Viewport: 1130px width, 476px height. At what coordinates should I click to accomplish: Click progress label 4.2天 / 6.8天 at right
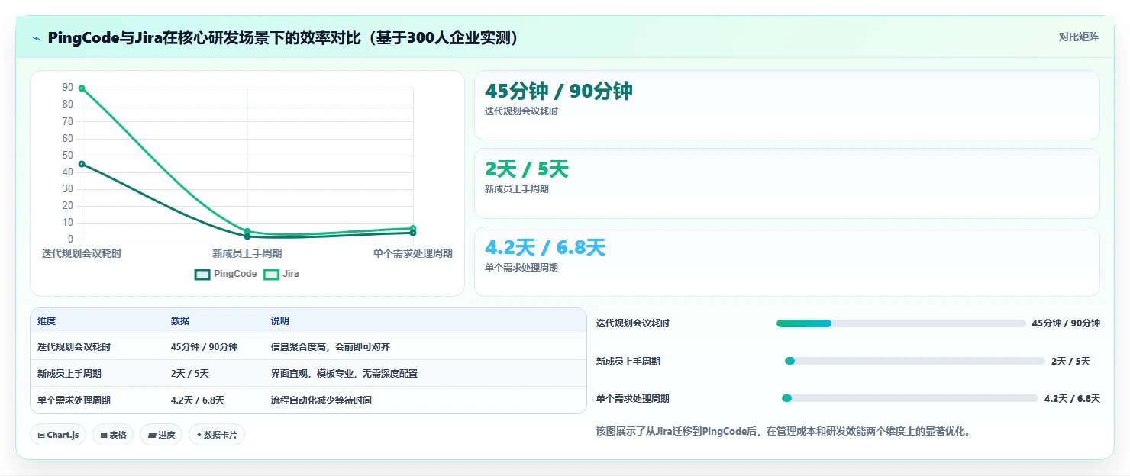tap(1072, 399)
